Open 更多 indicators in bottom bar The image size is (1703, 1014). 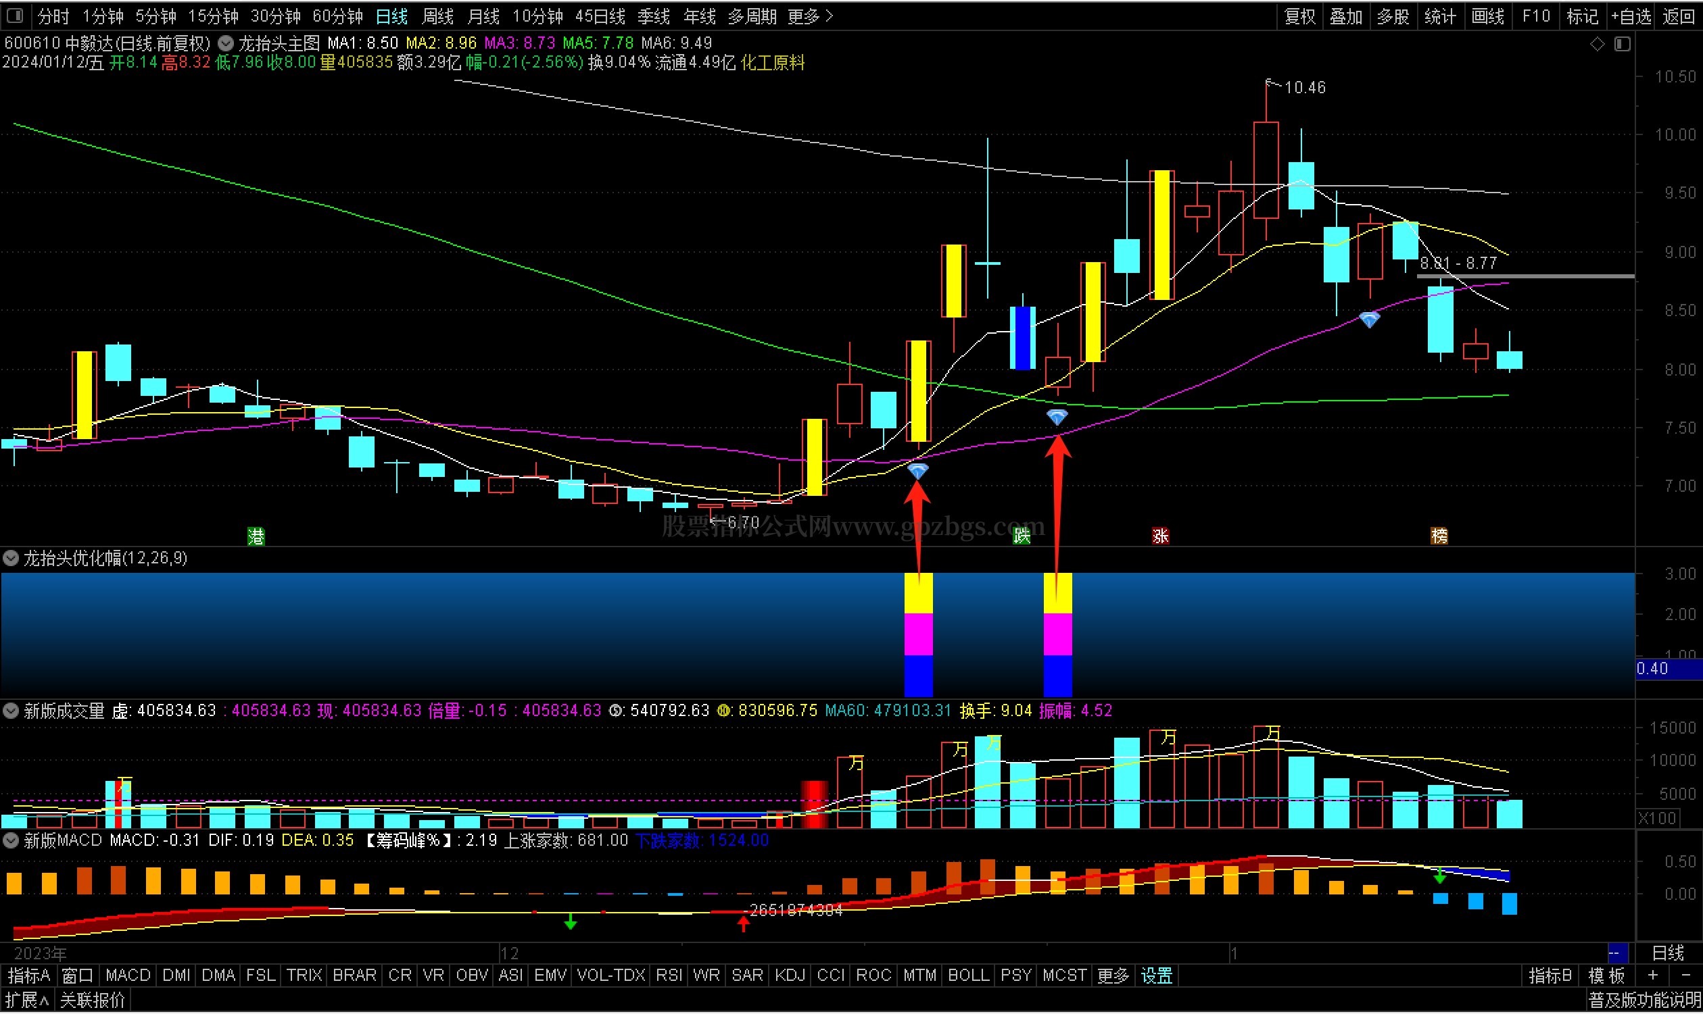1112,976
